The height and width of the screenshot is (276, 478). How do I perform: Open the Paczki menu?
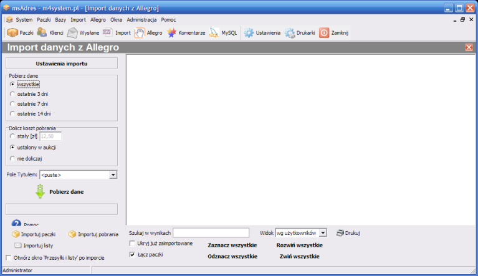click(44, 20)
